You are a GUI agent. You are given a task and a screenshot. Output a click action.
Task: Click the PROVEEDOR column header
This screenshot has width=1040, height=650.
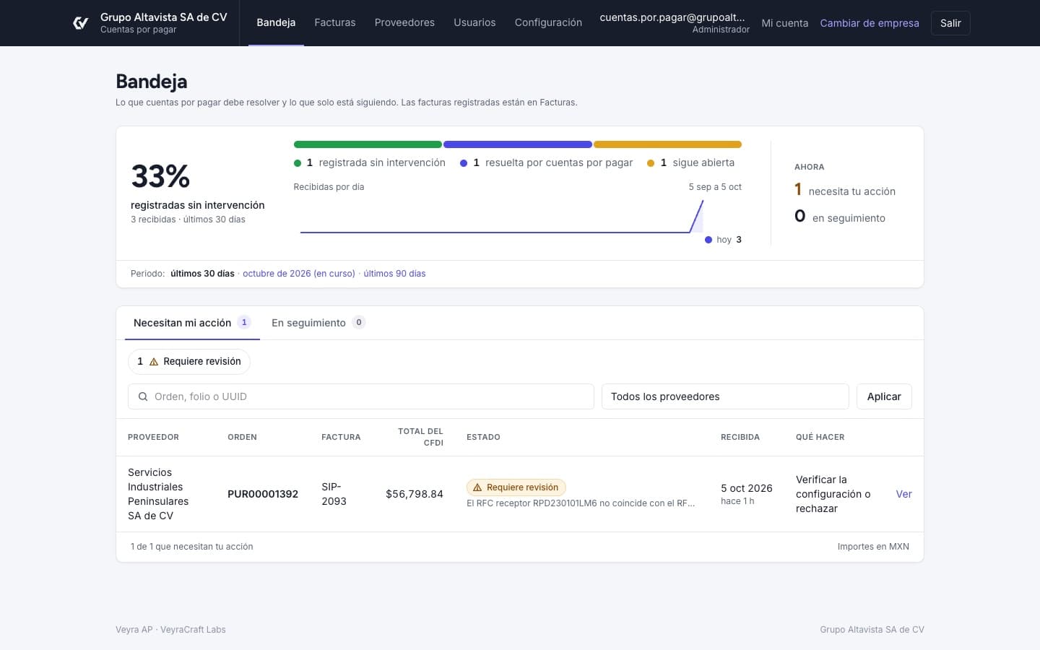[153, 437]
